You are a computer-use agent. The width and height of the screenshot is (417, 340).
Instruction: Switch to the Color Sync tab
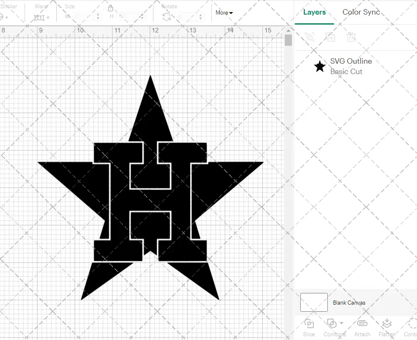361,12
